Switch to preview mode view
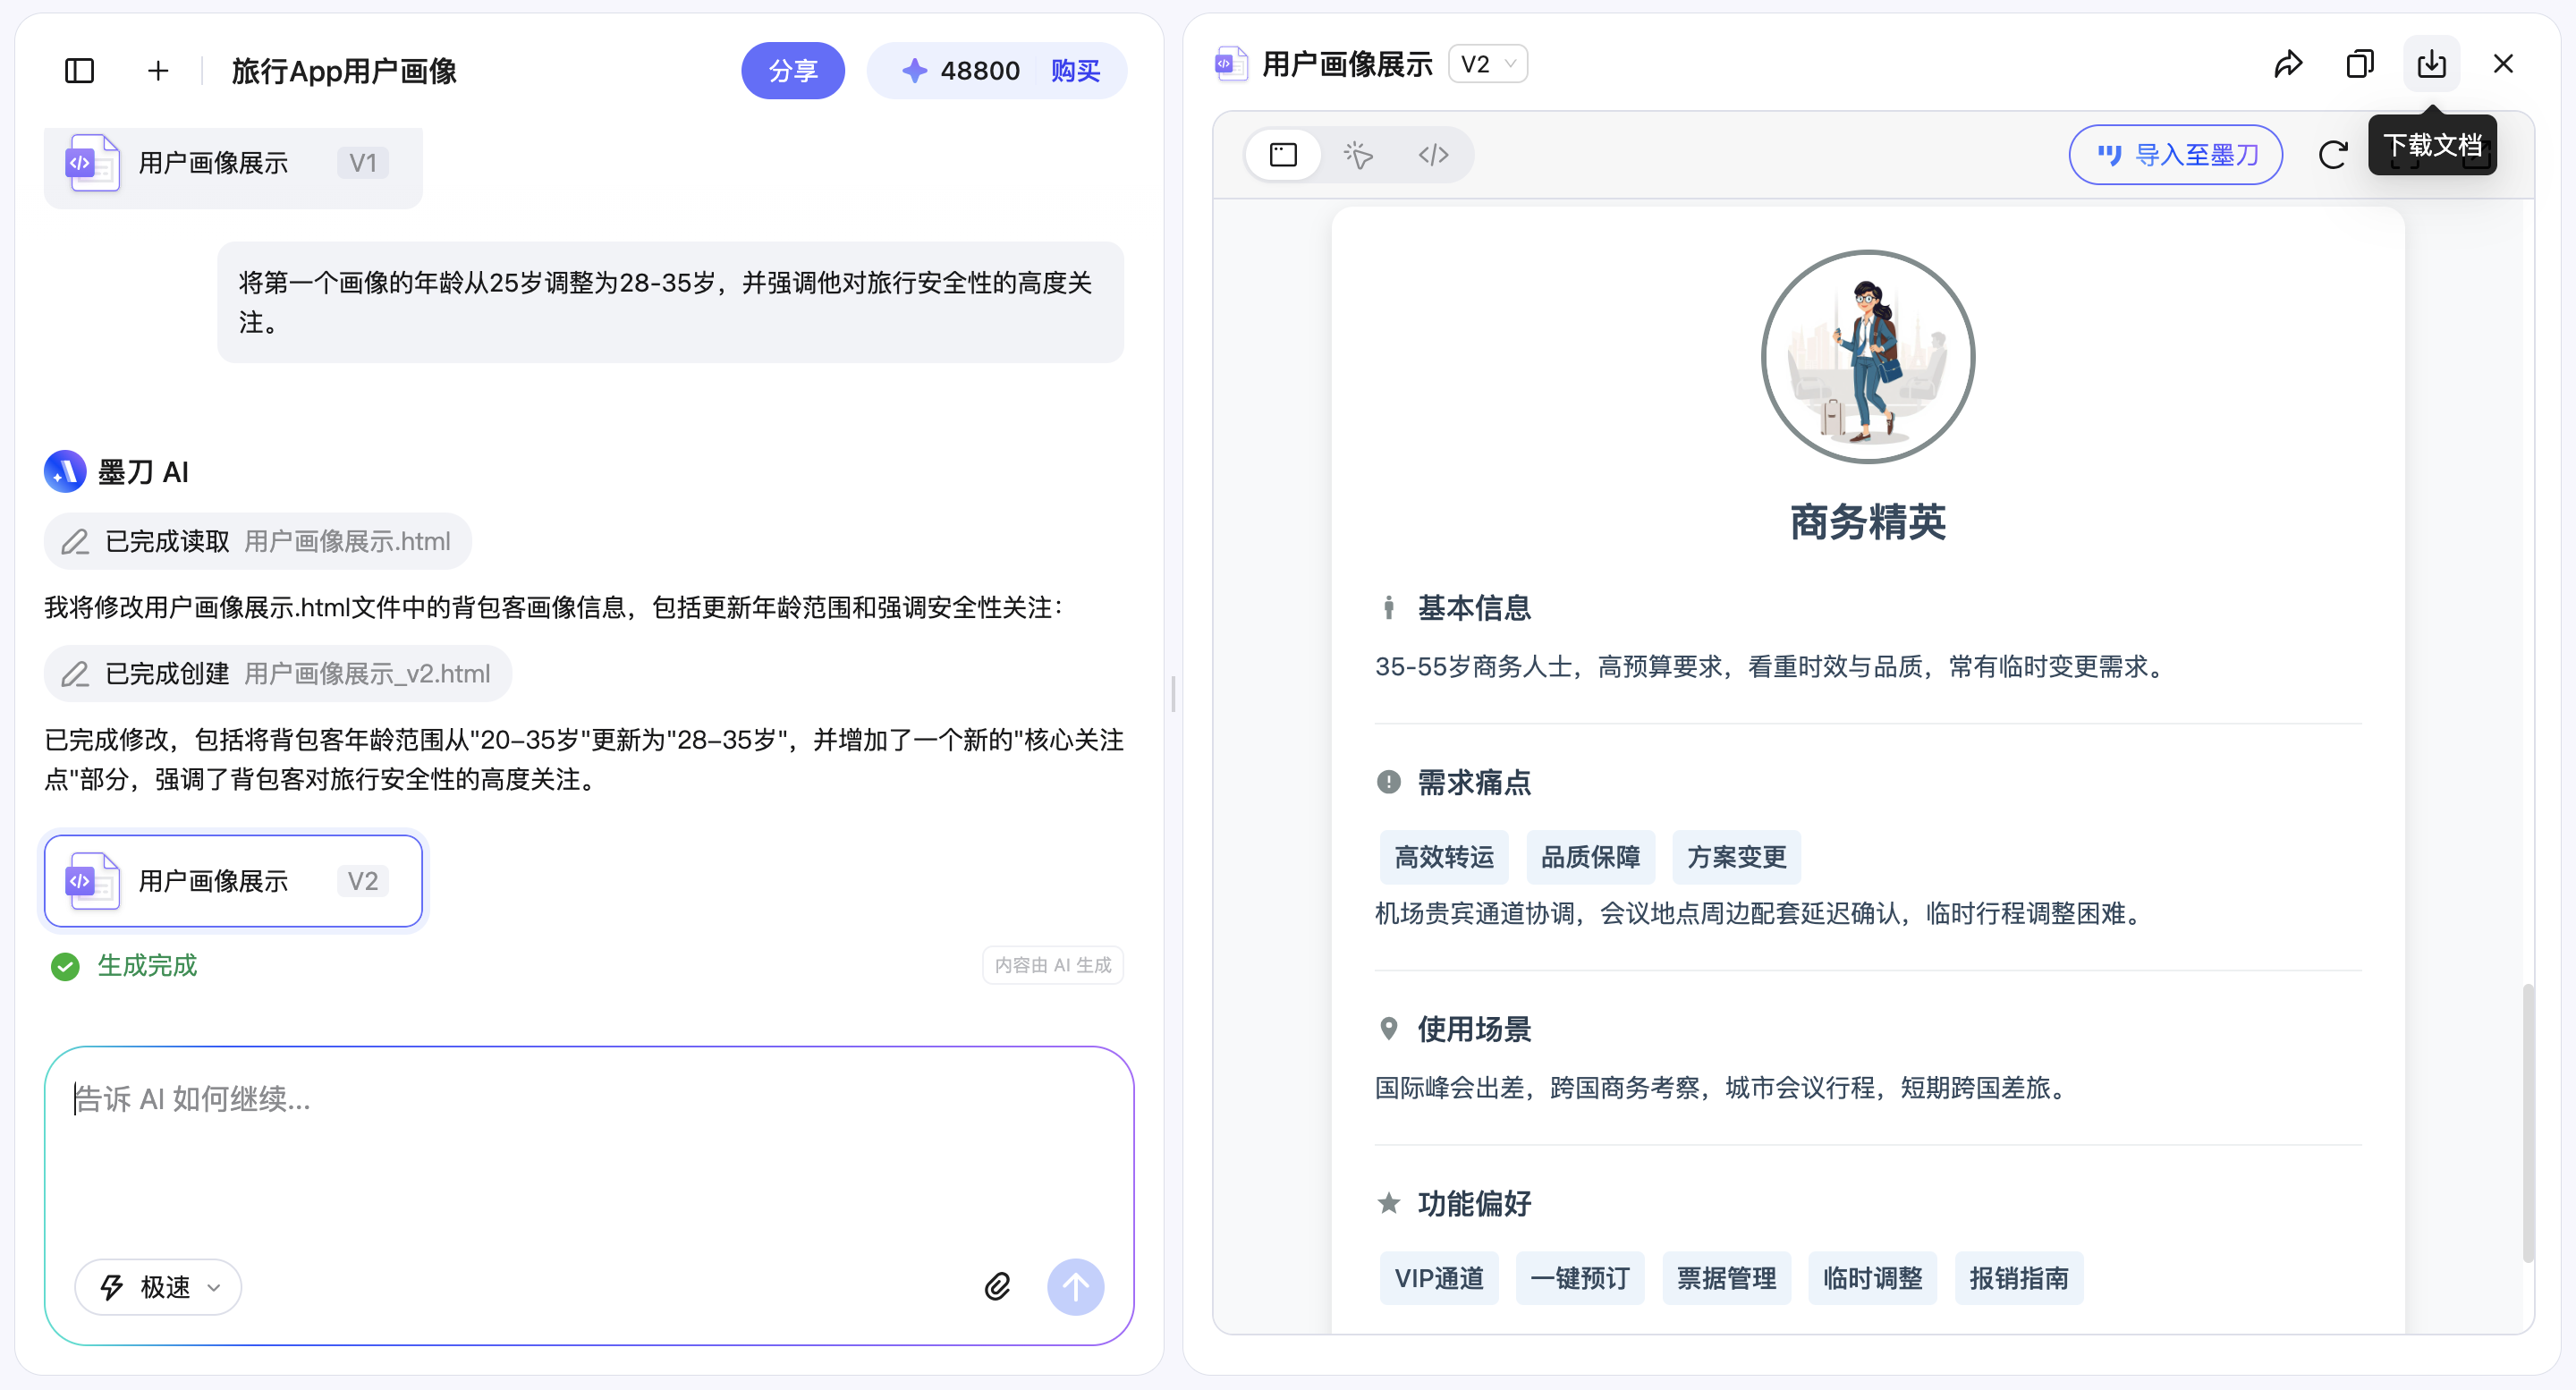This screenshot has width=2576, height=1390. click(x=1283, y=155)
